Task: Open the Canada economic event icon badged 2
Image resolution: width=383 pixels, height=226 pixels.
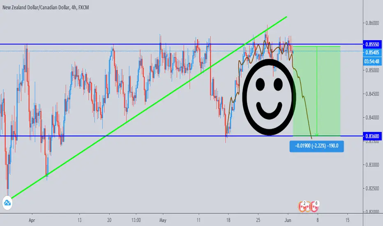Action: pyautogui.click(x=303, y=207)
